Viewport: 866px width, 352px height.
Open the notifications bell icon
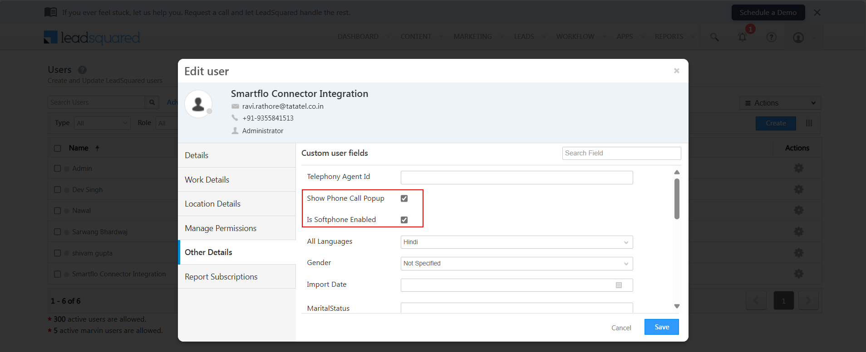(743, 37)
